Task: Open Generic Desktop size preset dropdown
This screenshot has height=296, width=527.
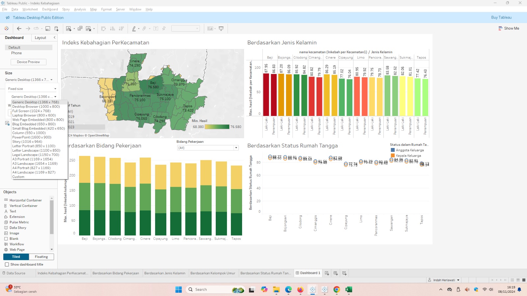Action: pos(34,97)
